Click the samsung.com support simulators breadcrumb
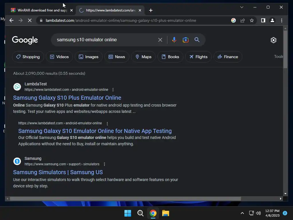Image resolution: width=293 pixels, height=220 pixels. click(62, 164)
